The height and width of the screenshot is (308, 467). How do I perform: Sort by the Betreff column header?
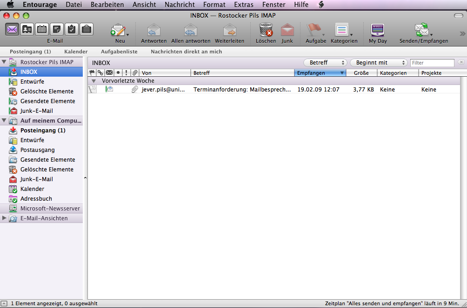click(x=242, y=73)
